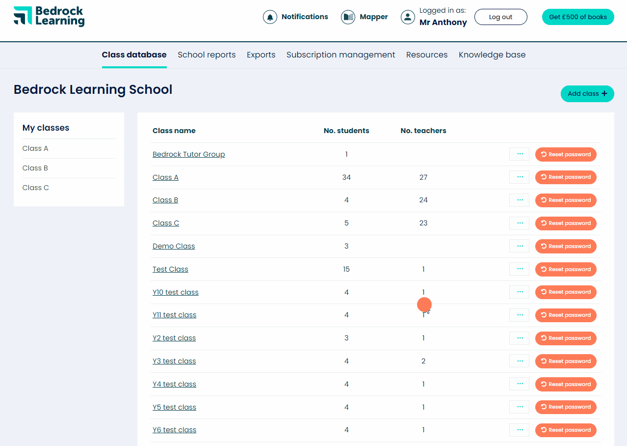
Task: Select Class B in My classes sidebar
Action: (x=35, y=168)
